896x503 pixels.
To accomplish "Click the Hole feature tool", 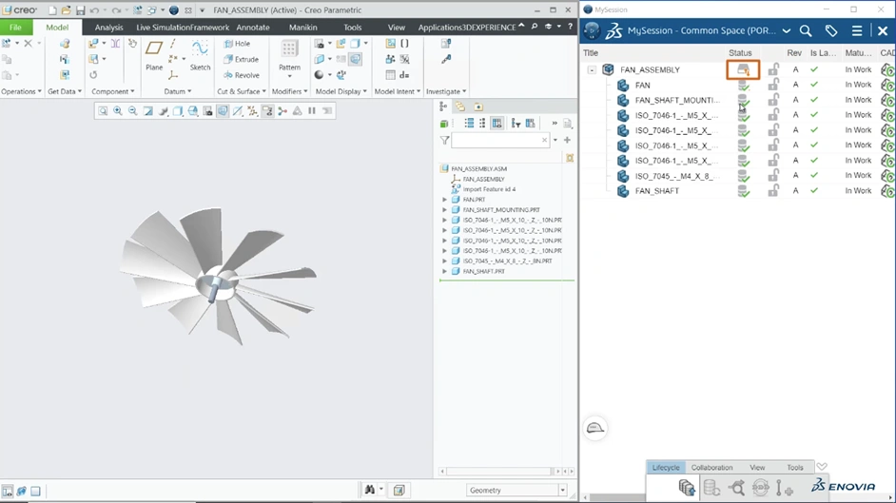I will point(237,44).
